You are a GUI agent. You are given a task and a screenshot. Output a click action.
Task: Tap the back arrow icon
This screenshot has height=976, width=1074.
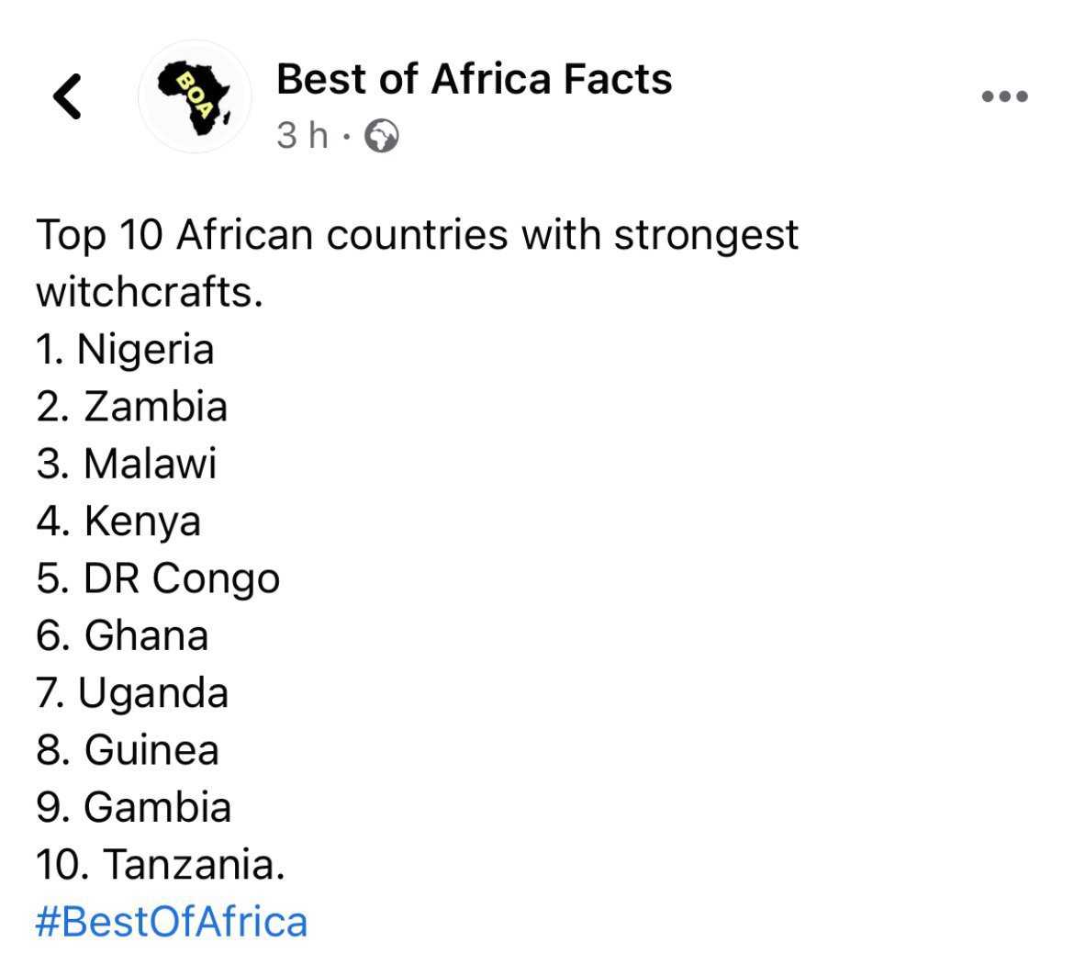[x=67, y=96]
